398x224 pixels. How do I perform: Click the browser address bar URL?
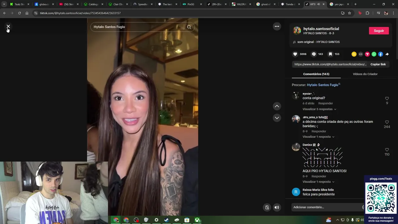[x=80, y=13]
